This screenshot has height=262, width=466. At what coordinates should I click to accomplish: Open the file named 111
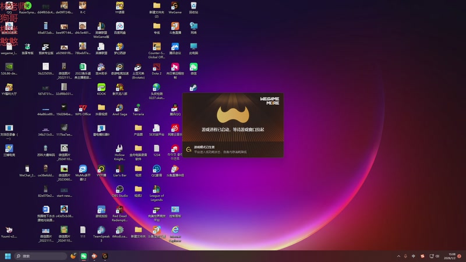(83, 232)
